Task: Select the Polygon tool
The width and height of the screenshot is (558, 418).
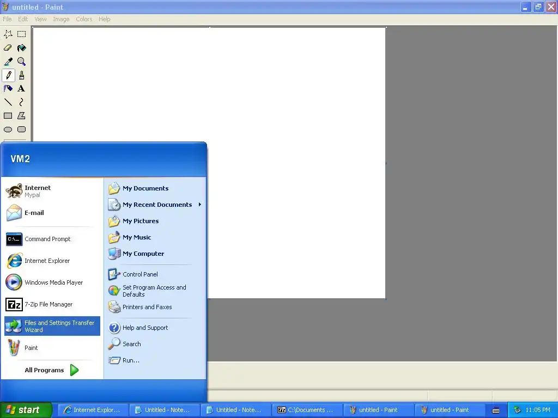Action: [x=21, y=115]
